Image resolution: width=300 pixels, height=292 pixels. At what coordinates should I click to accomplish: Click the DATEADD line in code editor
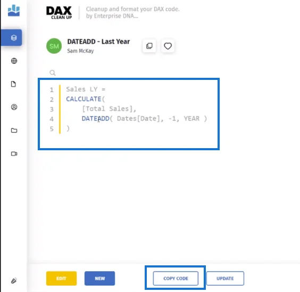(144, 119)
